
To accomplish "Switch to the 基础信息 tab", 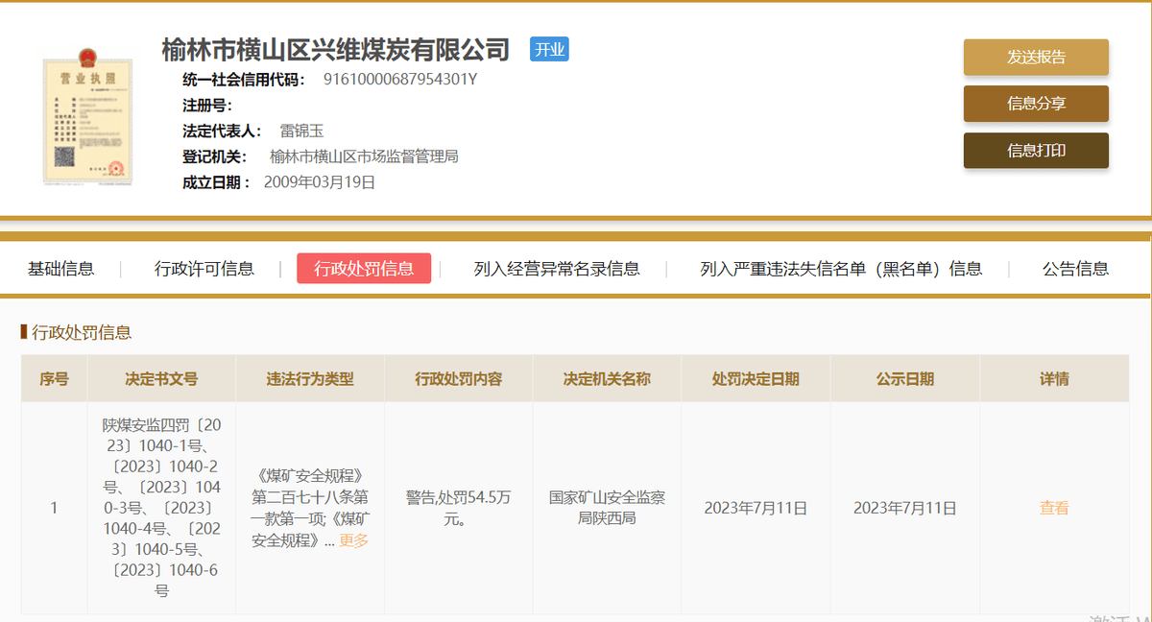I will pyautogui.click(x=61, y=269).
